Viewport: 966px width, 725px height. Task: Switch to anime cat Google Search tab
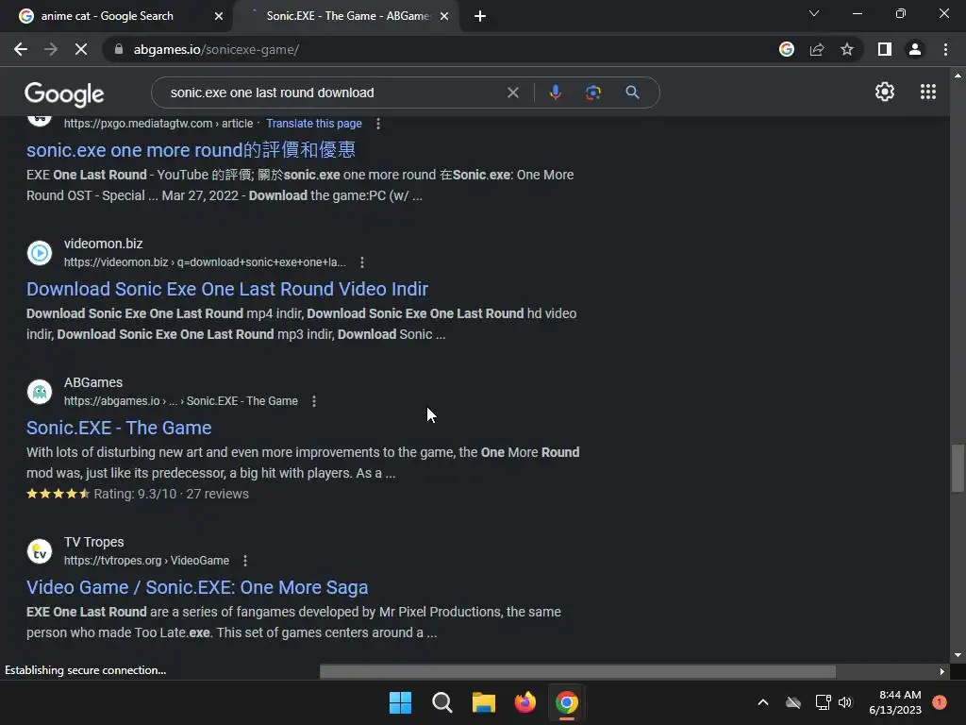(x=107, y=16)
